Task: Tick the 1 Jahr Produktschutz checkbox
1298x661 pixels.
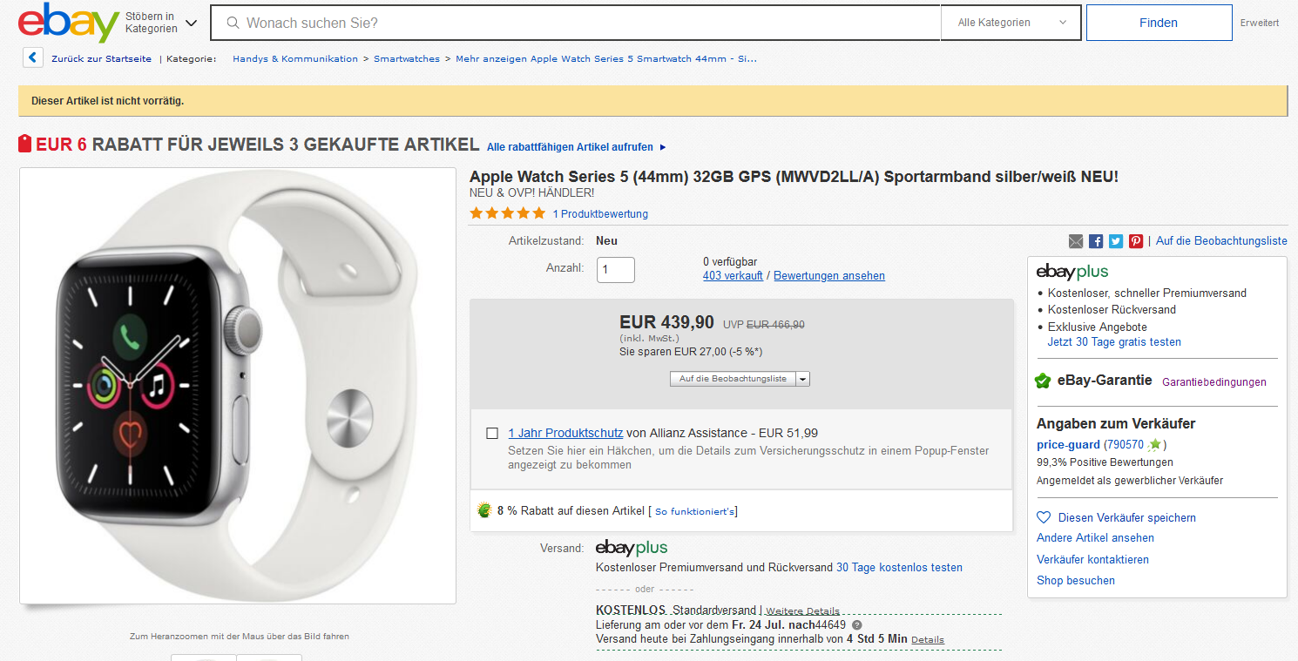Action: (492, 434)
